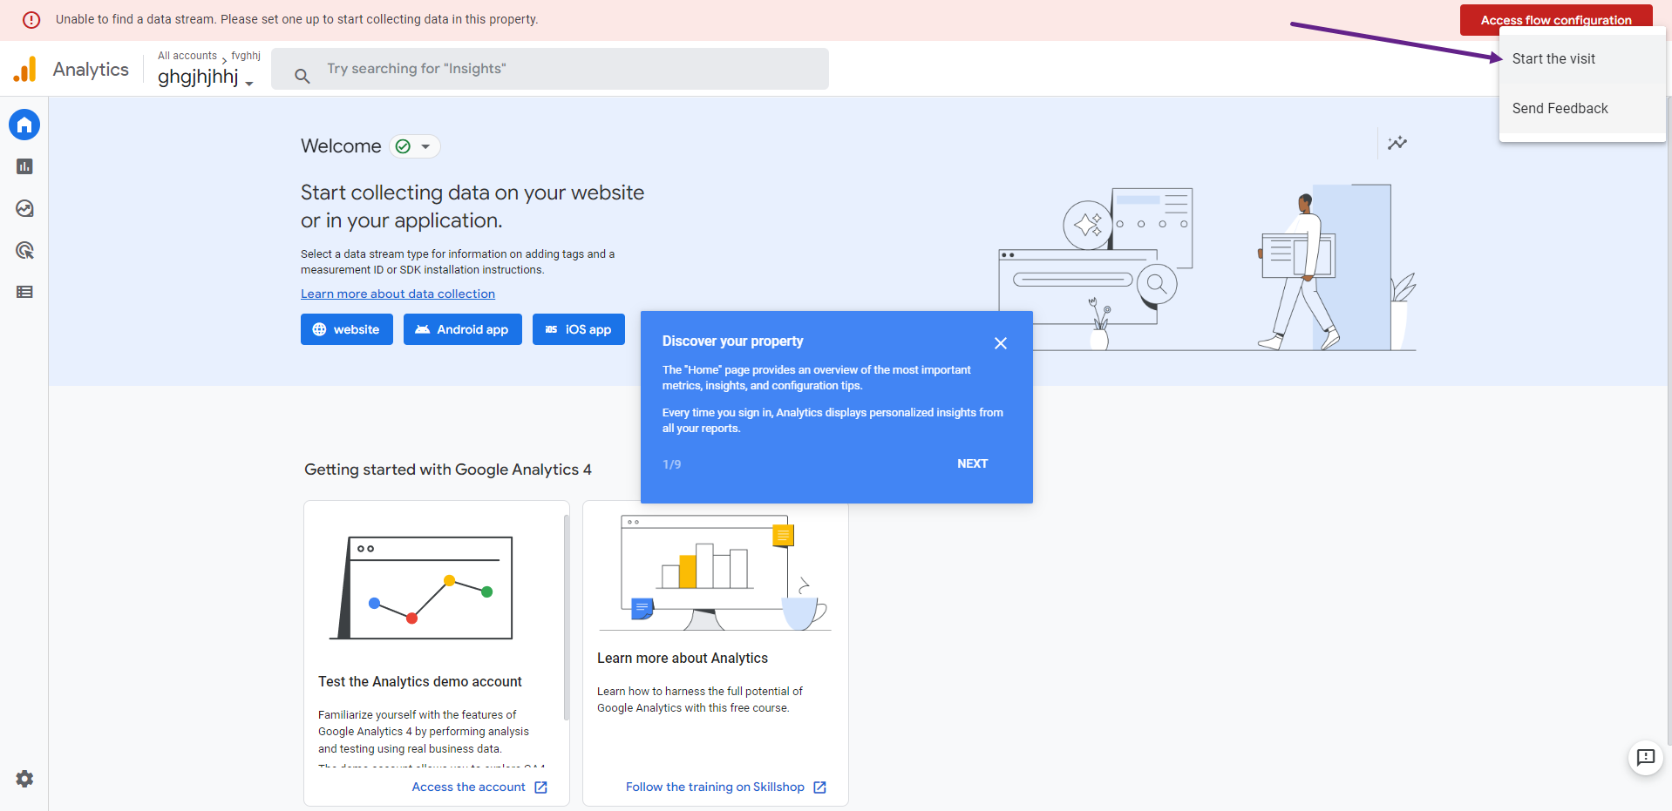The image size is (1672, 811).
Task: Click the demo account card scrollbar
Action: tap(566, 617)
